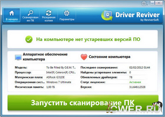Click the red heart status icon
Viewport: 165px width, 117px height.
pos(84,57)
